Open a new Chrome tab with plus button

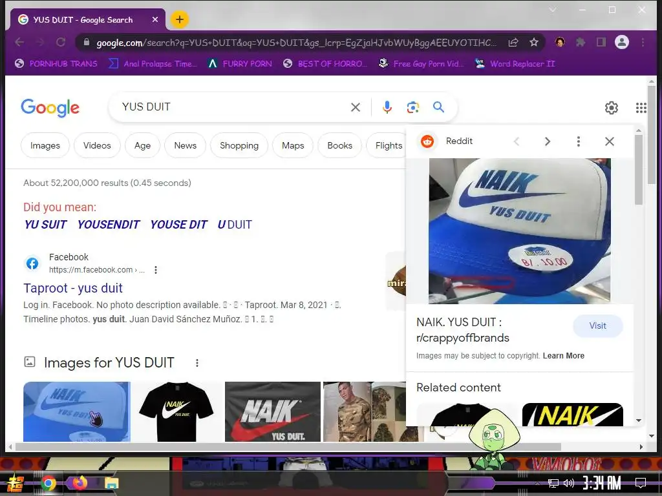[x=180, y=19]
